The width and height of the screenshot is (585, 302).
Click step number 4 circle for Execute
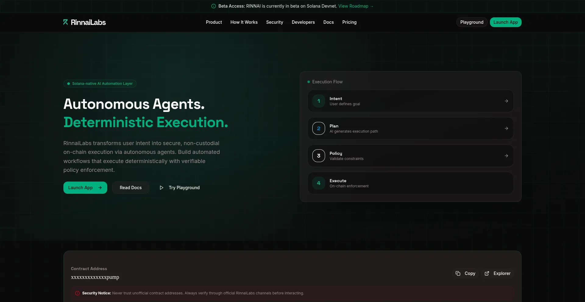click(x=319, y=183)
